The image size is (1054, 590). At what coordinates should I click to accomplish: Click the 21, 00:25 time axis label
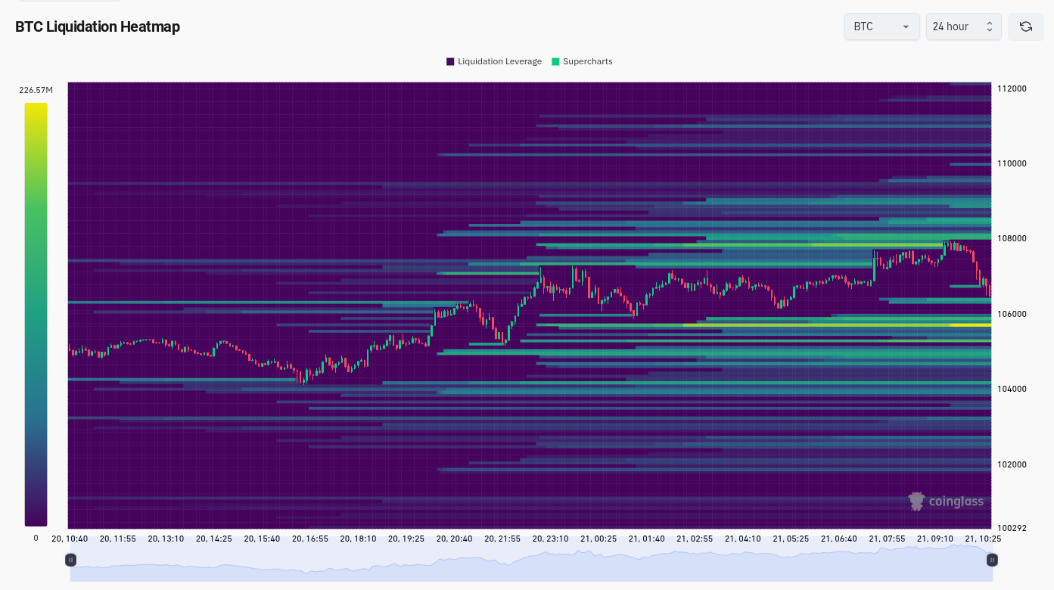tap(599, 539)
